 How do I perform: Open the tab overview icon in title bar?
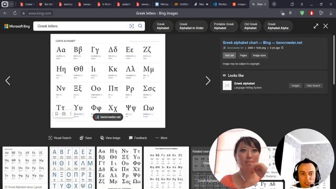[292, 4]
